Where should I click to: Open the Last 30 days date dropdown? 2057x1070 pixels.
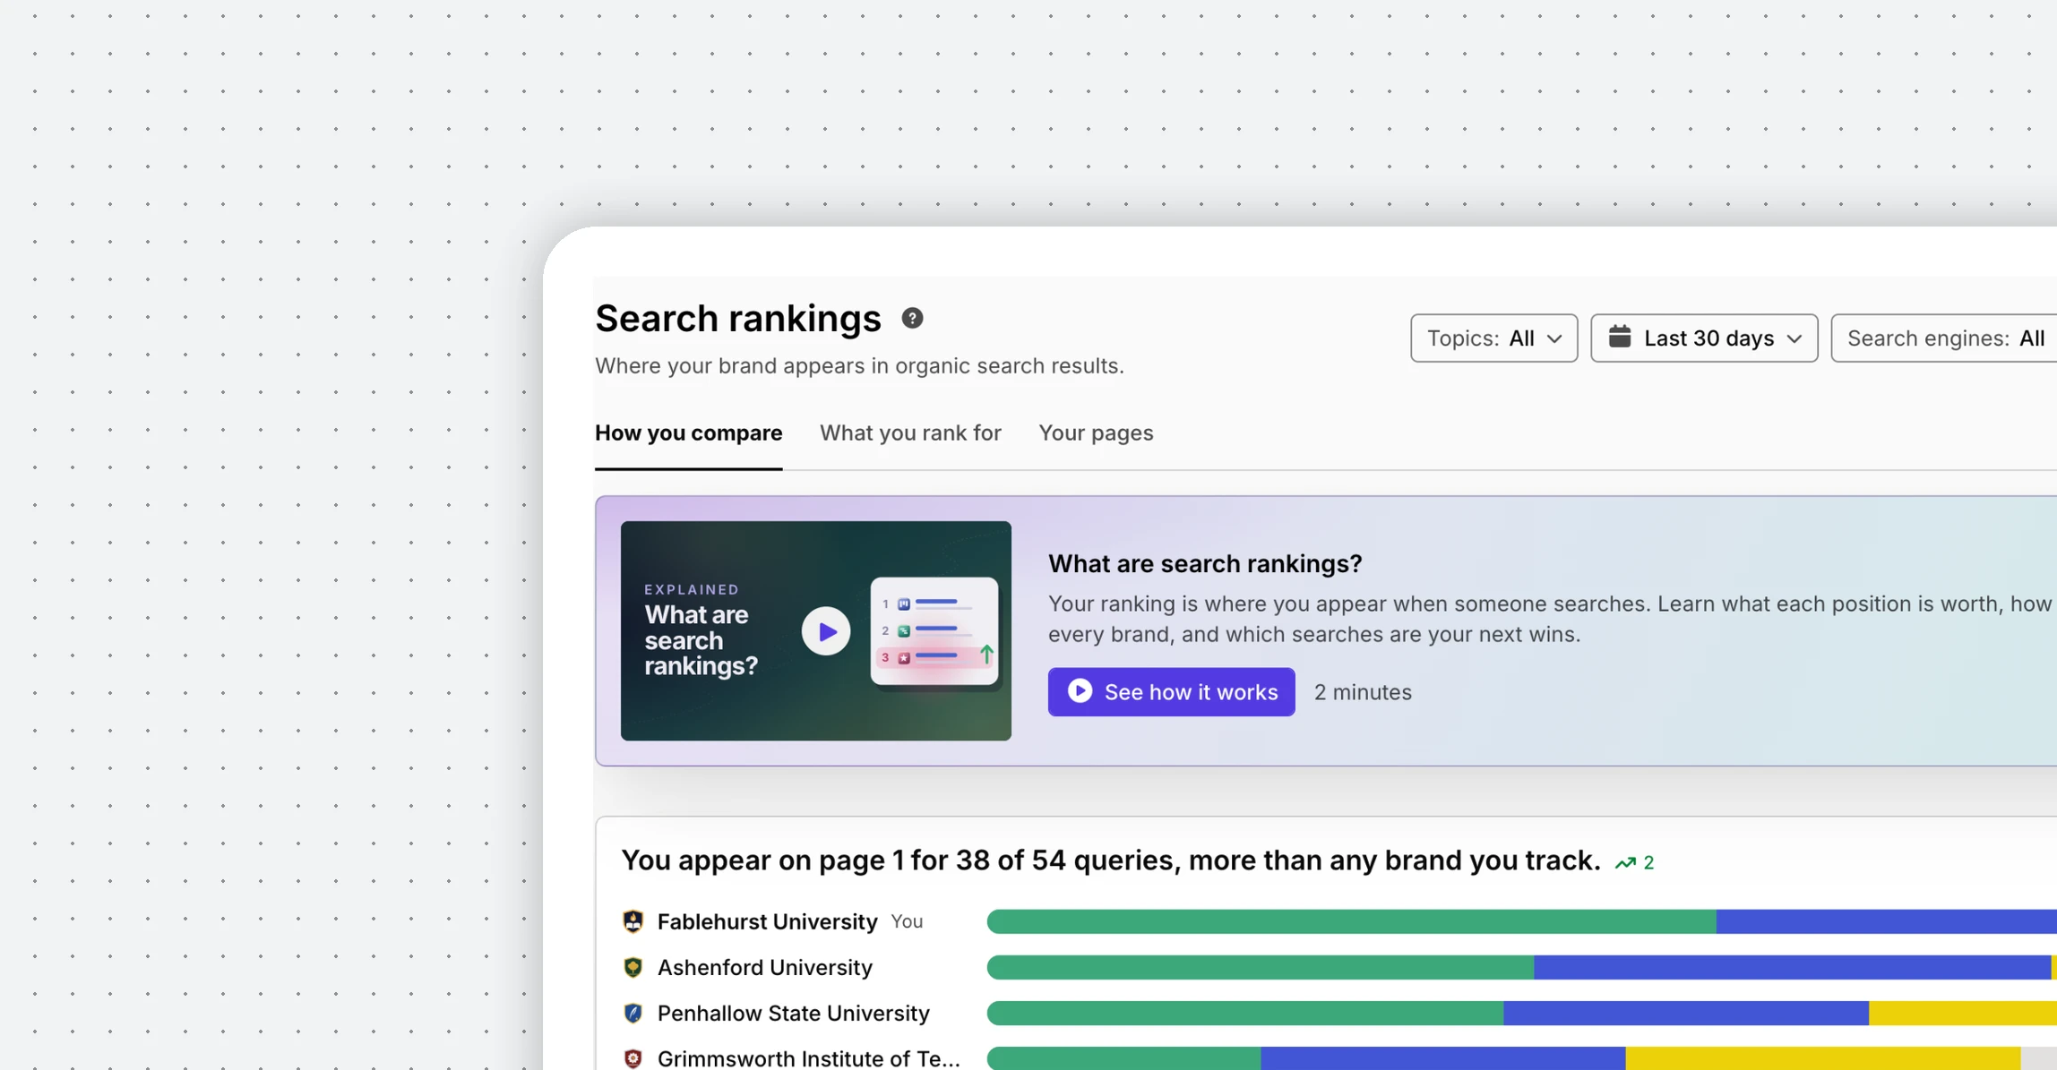click(1703, 338)
